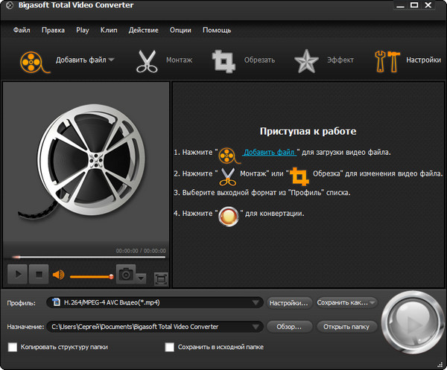This screenshot has width=447, height=370.
Task: Open the Сохранить как dropdown
Action: [346, 303]
